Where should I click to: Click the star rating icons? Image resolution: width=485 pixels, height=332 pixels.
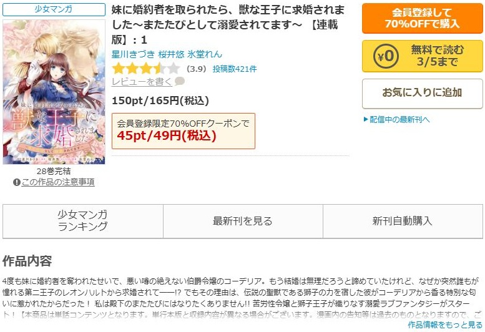tap(145, 68)
